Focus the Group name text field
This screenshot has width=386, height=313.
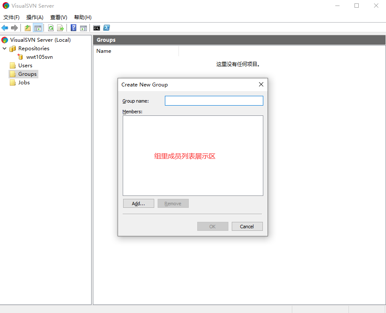pyautogui.click(x=214, y=101)
